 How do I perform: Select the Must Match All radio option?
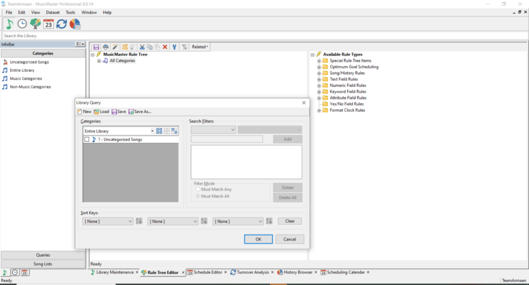coord(198,196)
